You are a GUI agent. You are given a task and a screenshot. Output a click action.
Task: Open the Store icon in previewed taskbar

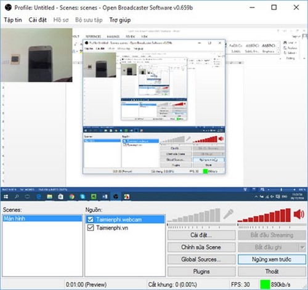(x=60, y=196)
